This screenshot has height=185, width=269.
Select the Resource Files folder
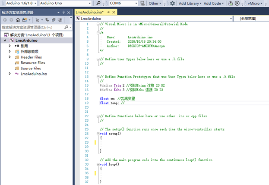tap(33, 63)
